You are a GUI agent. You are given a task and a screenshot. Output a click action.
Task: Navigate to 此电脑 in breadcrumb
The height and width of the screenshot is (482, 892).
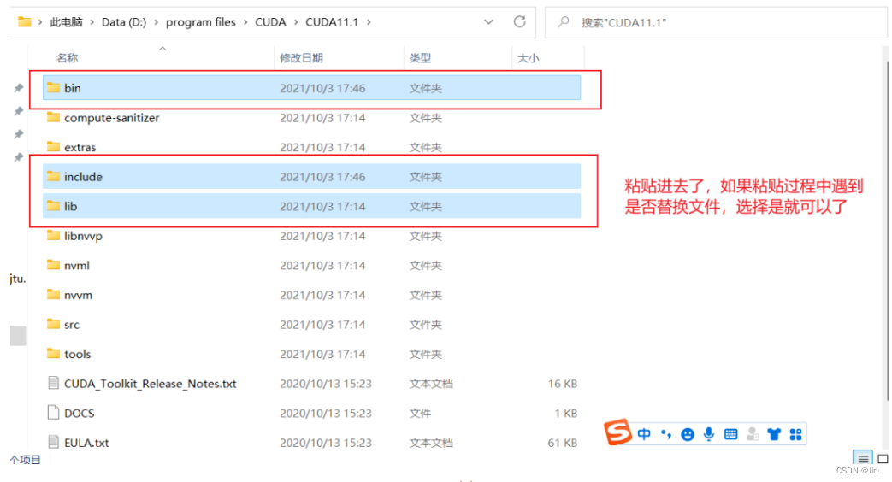(66, 22)
